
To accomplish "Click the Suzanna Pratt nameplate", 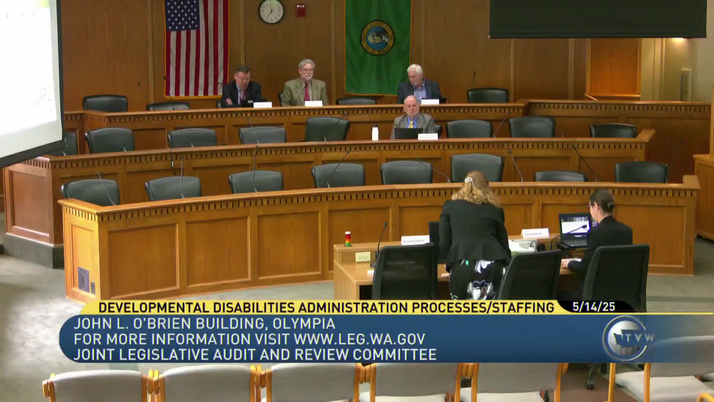I will [x=535, y=234].
